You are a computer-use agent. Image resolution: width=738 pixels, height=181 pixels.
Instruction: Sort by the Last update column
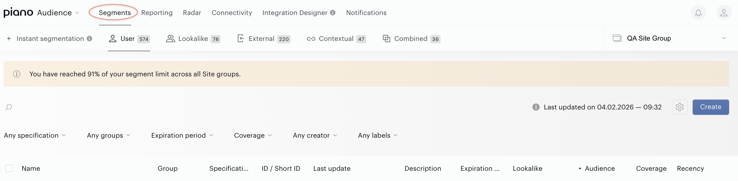(x=332, y=168)
